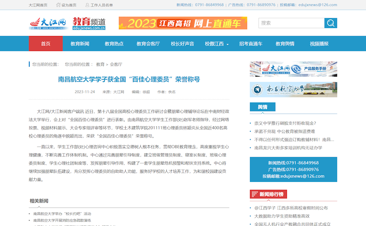
Task: Open the 大江网 产品服务手册 banner
Action: point(293,69)
